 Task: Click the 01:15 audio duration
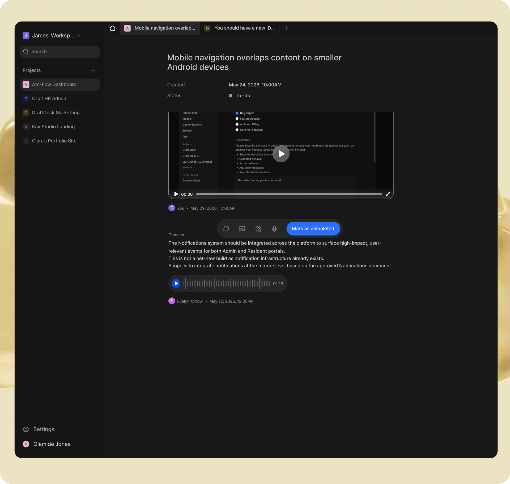click(x=278, y=284)
